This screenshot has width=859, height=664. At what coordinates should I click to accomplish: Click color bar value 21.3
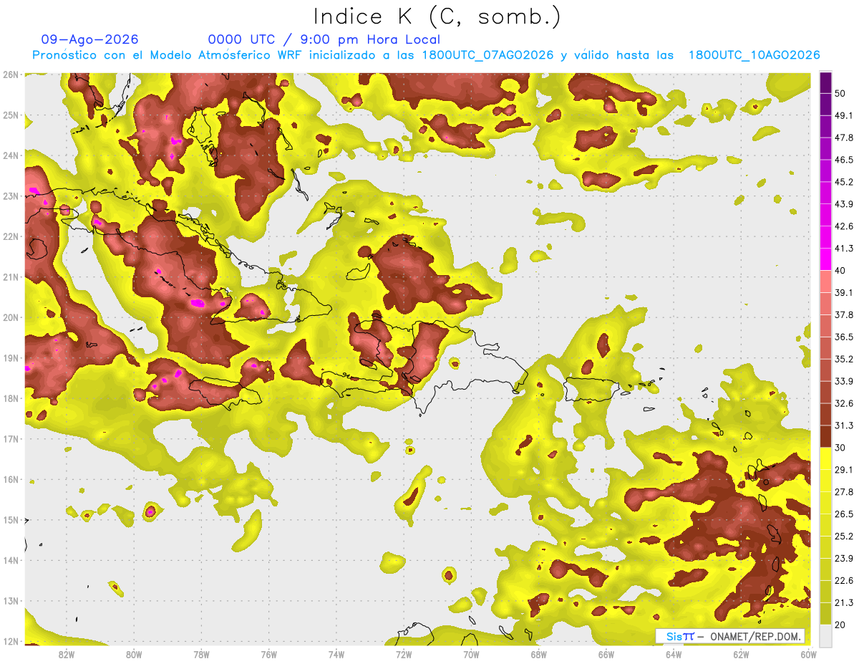coord(843,602)
